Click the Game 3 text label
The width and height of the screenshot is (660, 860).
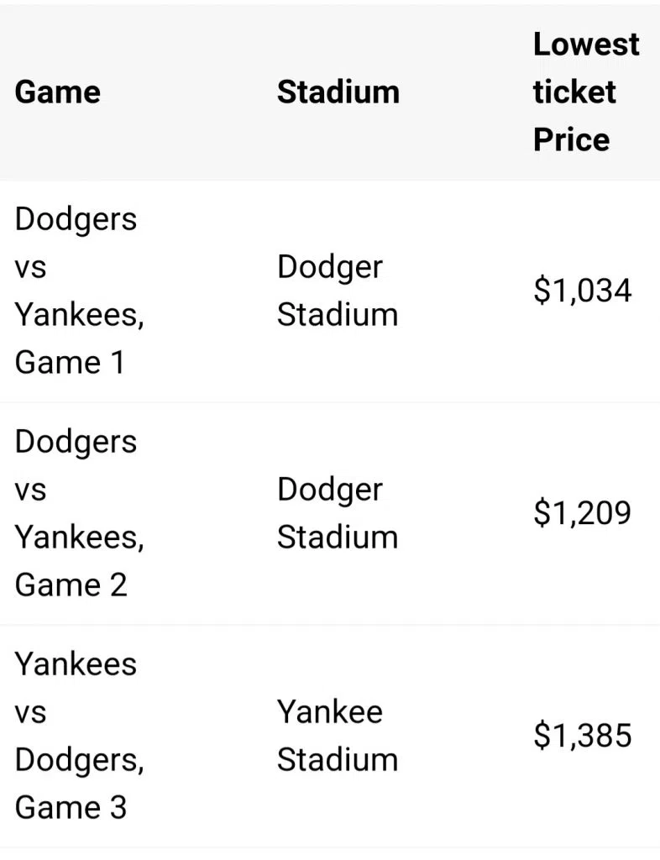[x=71, y=807]
